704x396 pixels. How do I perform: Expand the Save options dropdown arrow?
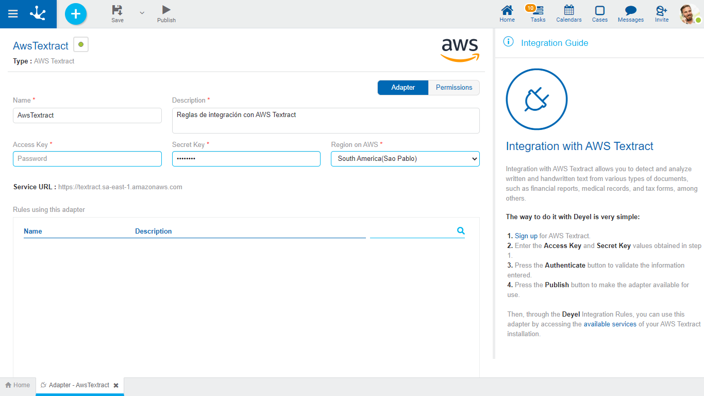pos(142,13)
